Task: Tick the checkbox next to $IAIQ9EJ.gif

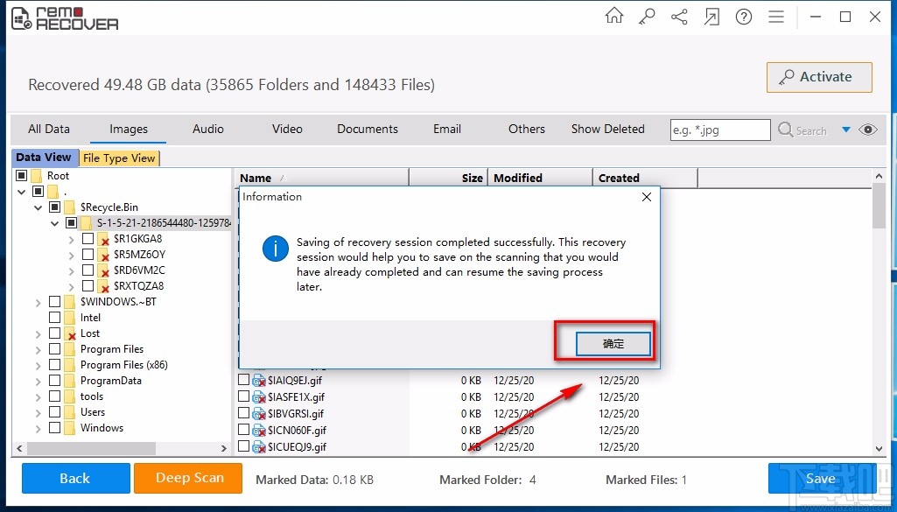Action: click(x=242, y=380)
